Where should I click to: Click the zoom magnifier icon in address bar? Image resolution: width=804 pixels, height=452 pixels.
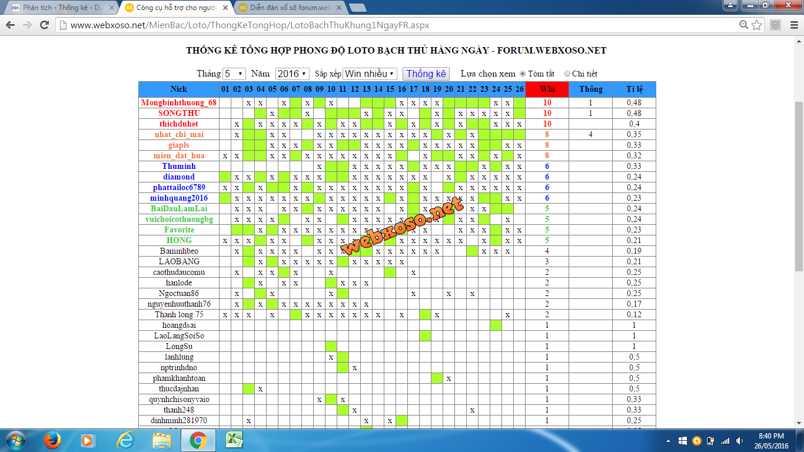click(x=744, y=25)
